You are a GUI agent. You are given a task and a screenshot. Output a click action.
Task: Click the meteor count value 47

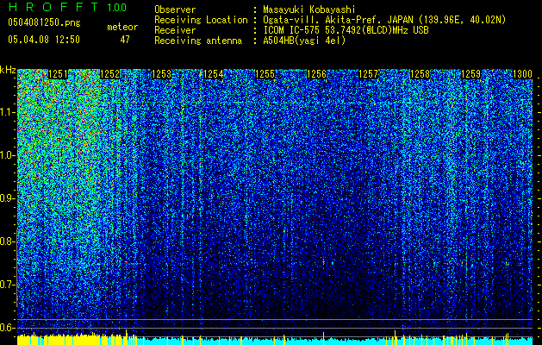(125, 40)
